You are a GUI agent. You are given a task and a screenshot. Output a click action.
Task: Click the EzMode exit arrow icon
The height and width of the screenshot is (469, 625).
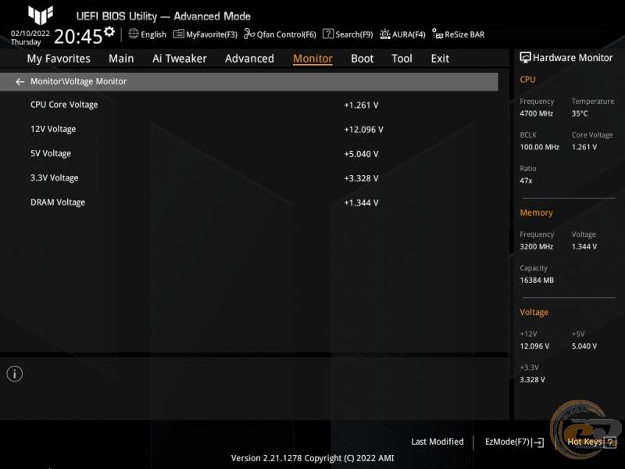click(x=537, y=442)
